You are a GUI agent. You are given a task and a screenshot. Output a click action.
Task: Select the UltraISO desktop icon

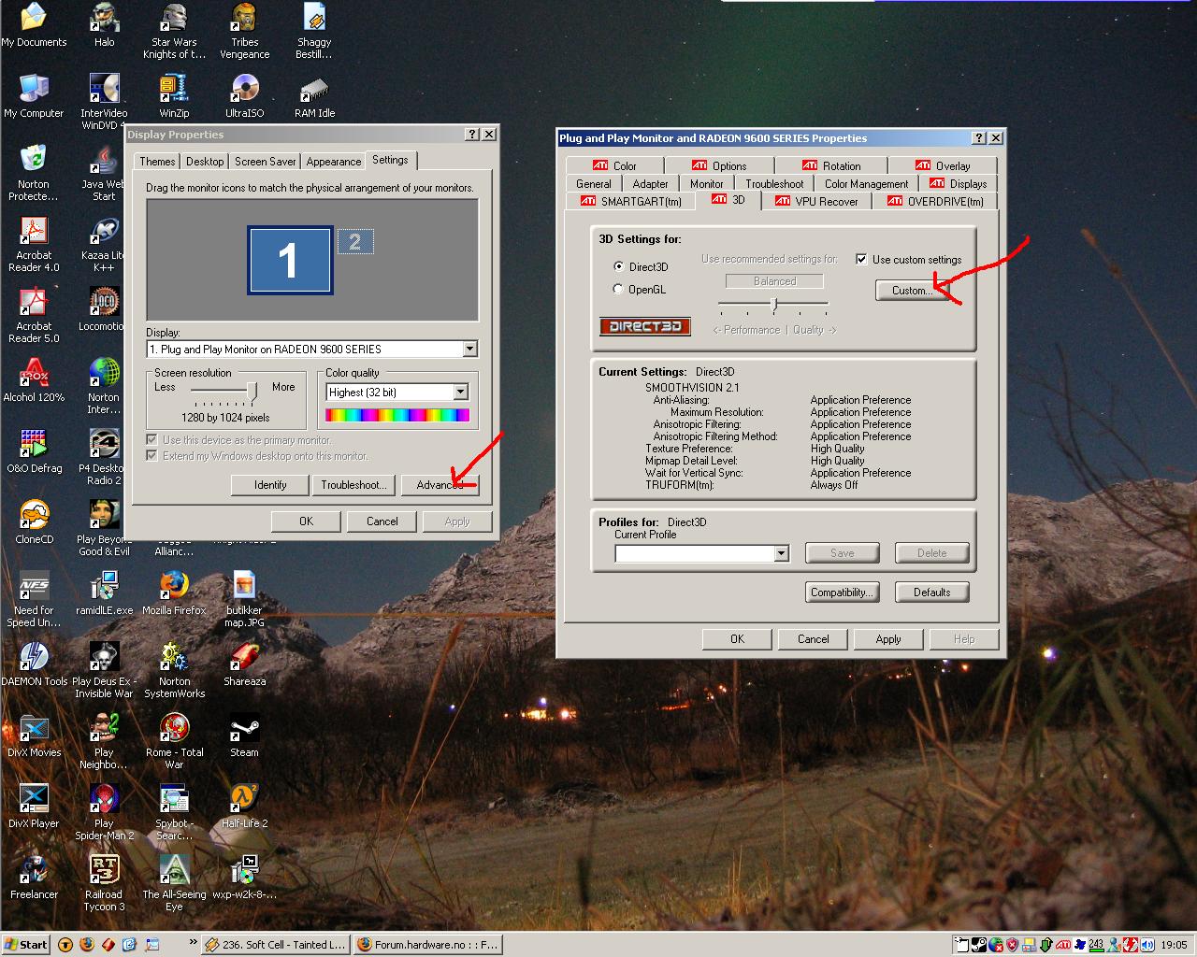(x=244, y=96)
